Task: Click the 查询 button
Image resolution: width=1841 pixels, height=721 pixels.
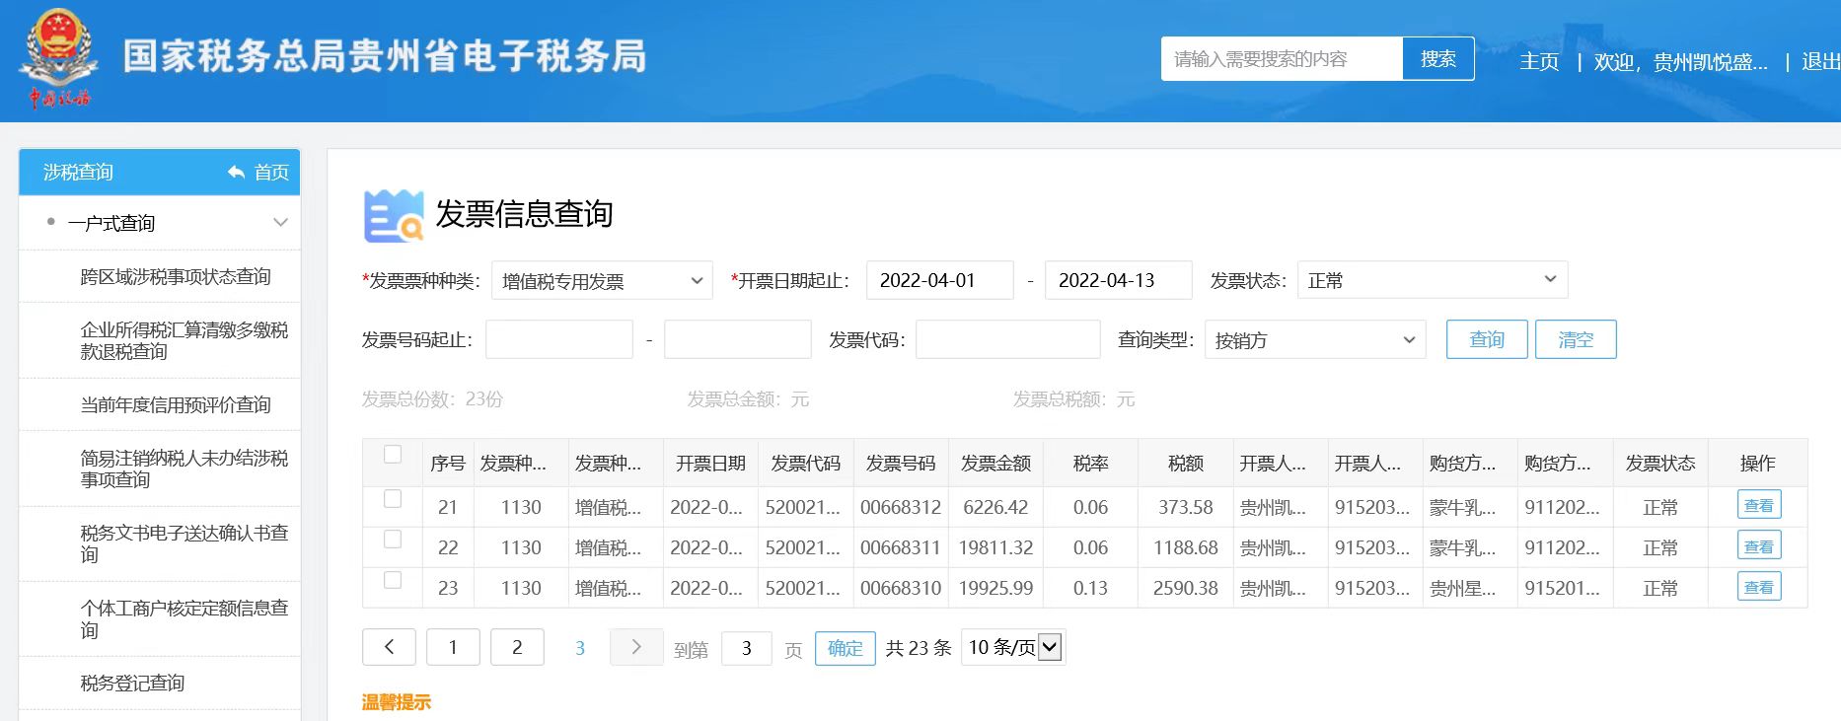Action: [1486, 339]
